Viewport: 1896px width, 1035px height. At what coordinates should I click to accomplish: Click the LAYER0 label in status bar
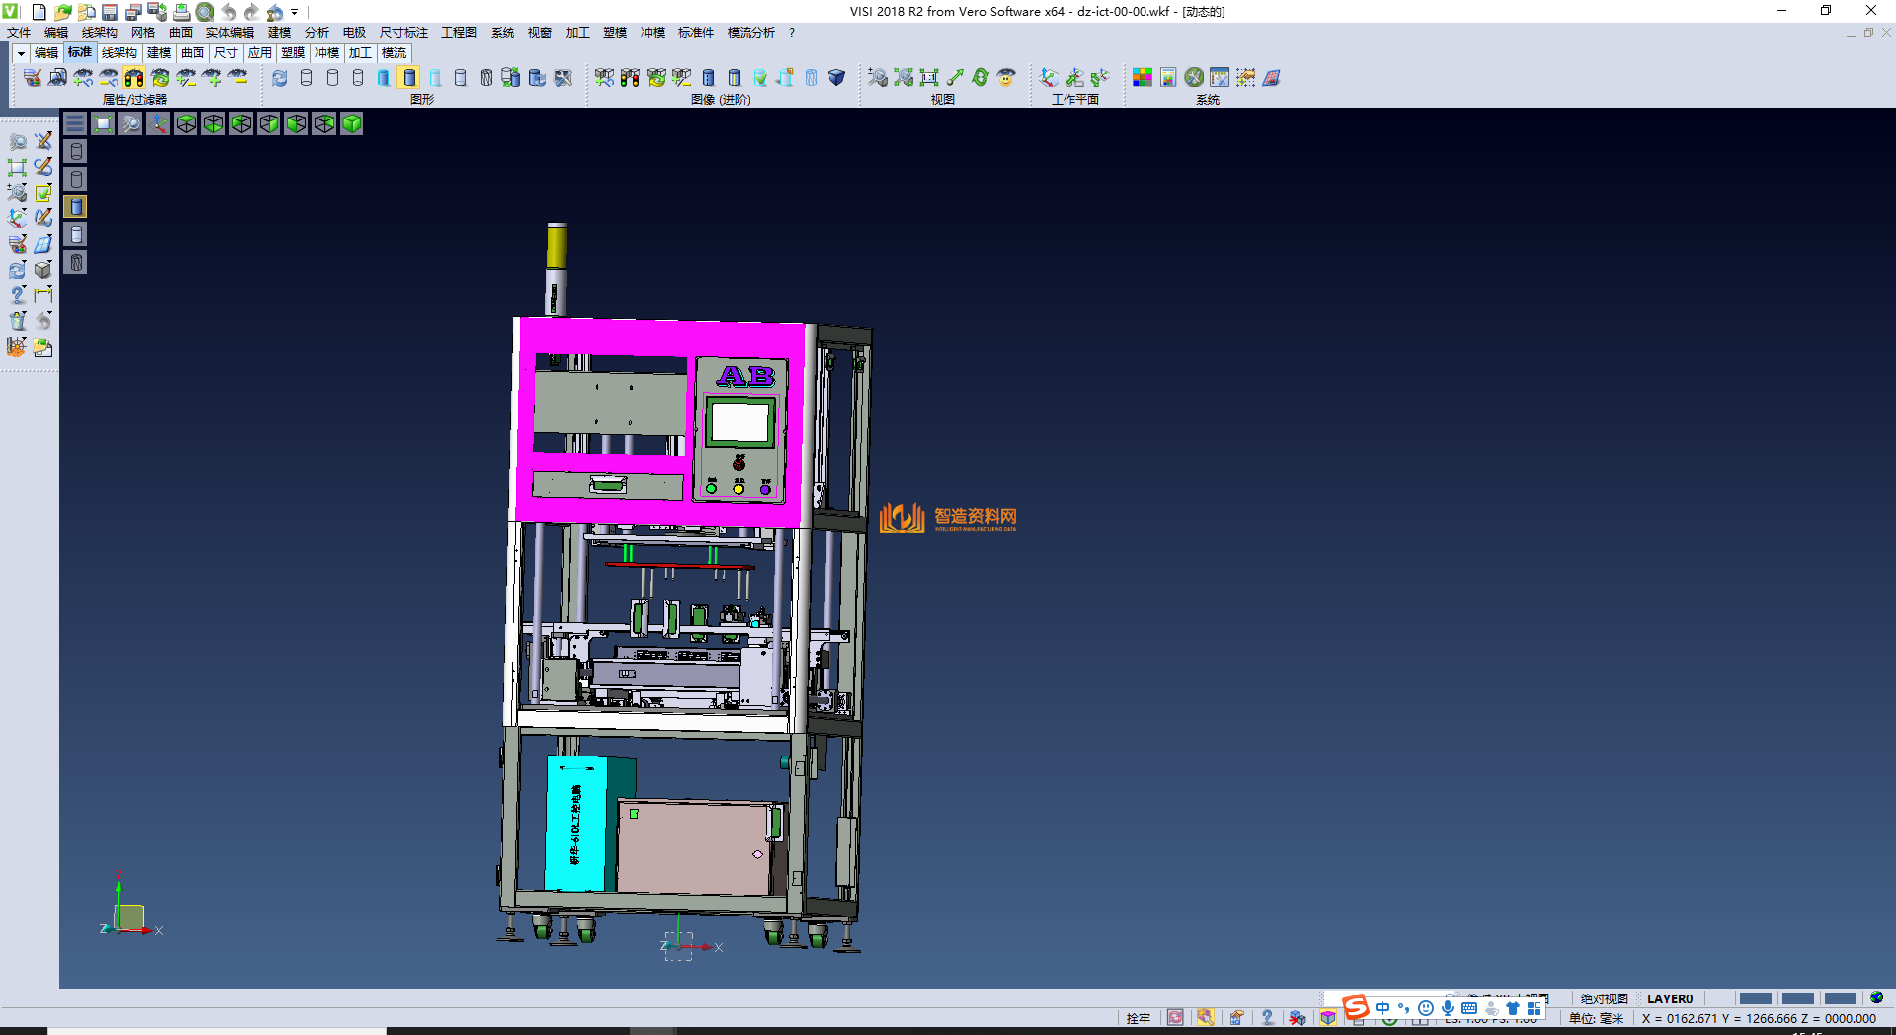(x=1669, y=998)
